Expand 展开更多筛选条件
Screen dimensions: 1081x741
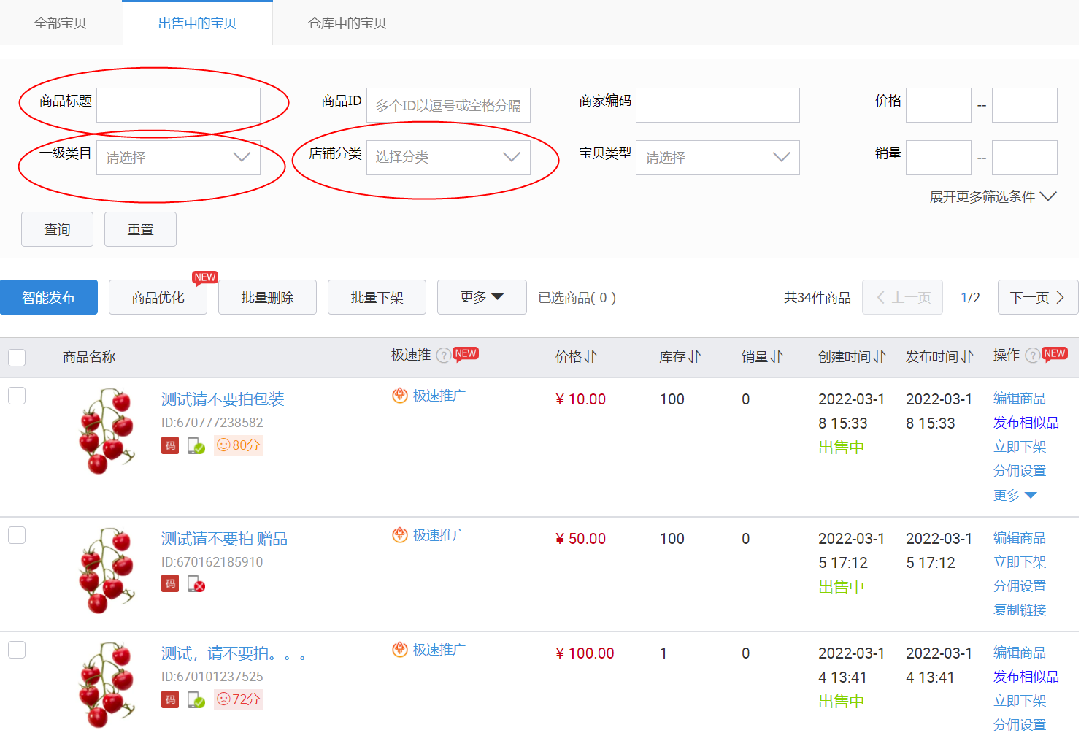[x=992, y=197]
